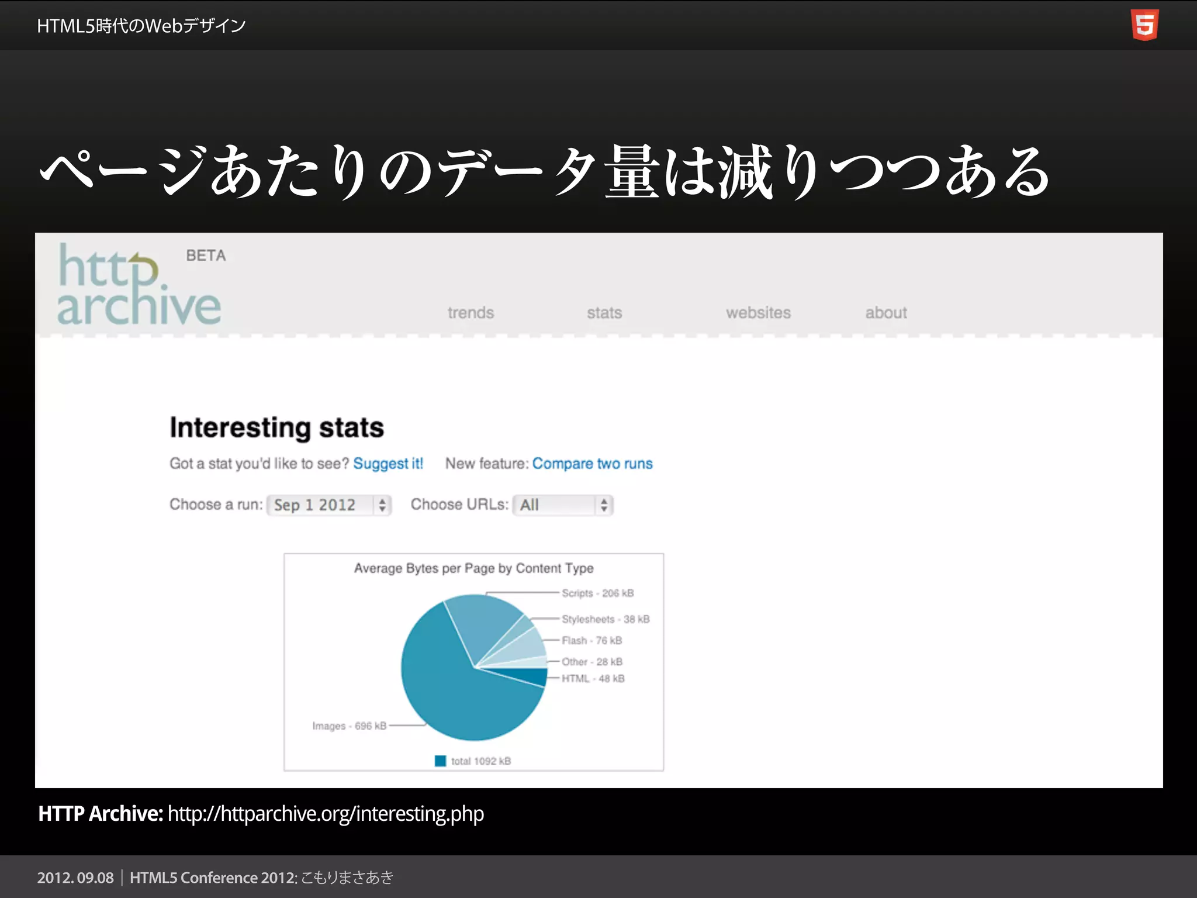Click the slide title 'ページあたりのデータ量は減りつつある'
The image size is (1197, 898).
(x=545, y=171)
